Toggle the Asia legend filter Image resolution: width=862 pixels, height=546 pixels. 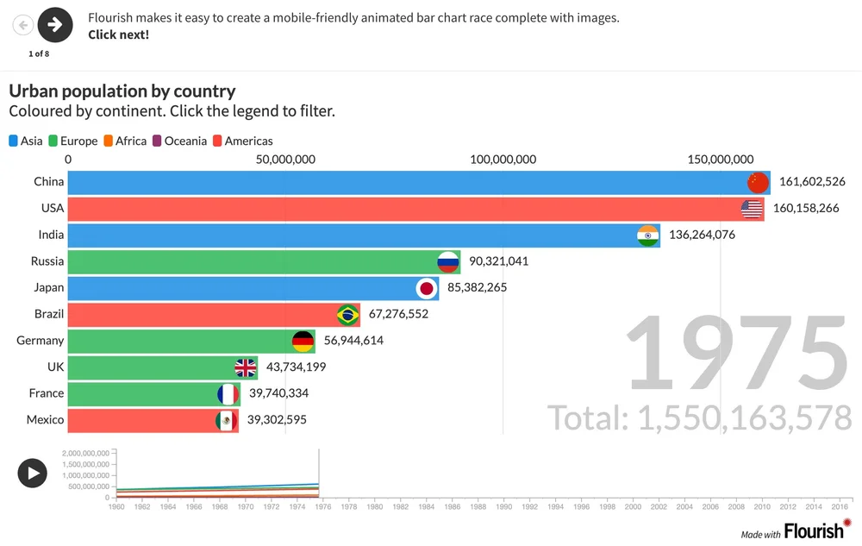click(25, 141)
